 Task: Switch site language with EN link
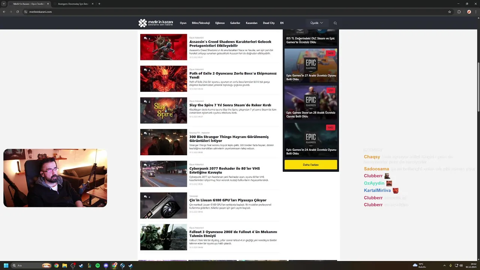(282, 23)
